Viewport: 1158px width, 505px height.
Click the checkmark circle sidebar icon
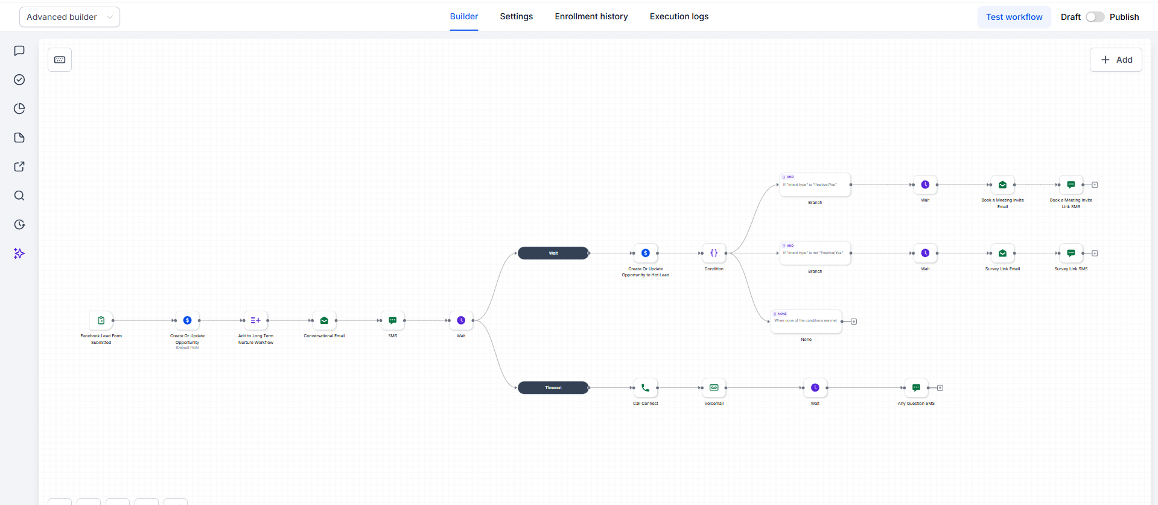pos(19,80)
